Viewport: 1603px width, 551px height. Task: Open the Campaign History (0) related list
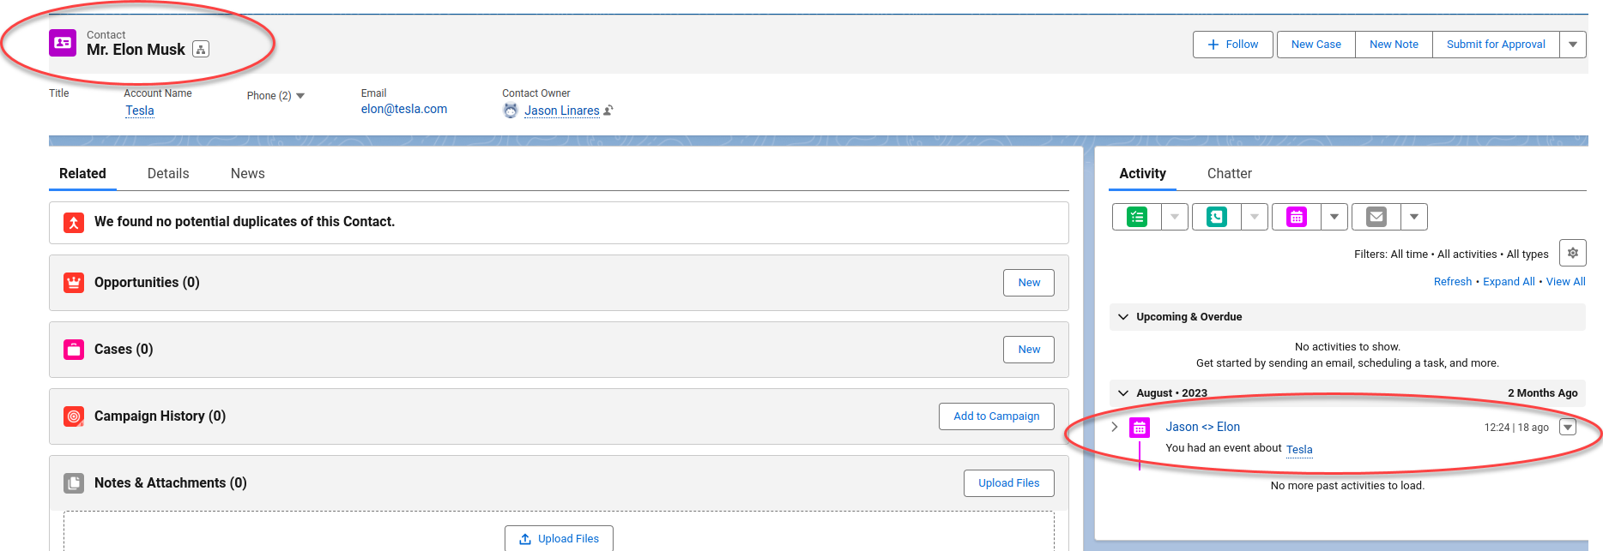[x=160, y=416]
